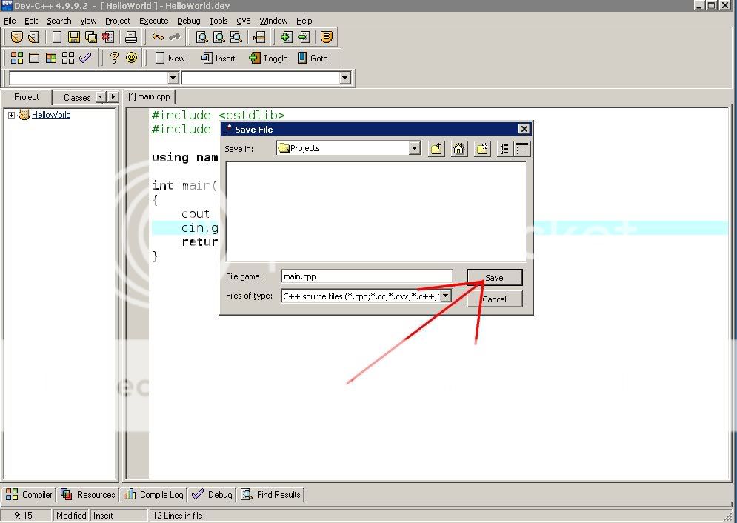Click the Compile four-squares colored icon
737x523 pixels.
coord(17,58)
